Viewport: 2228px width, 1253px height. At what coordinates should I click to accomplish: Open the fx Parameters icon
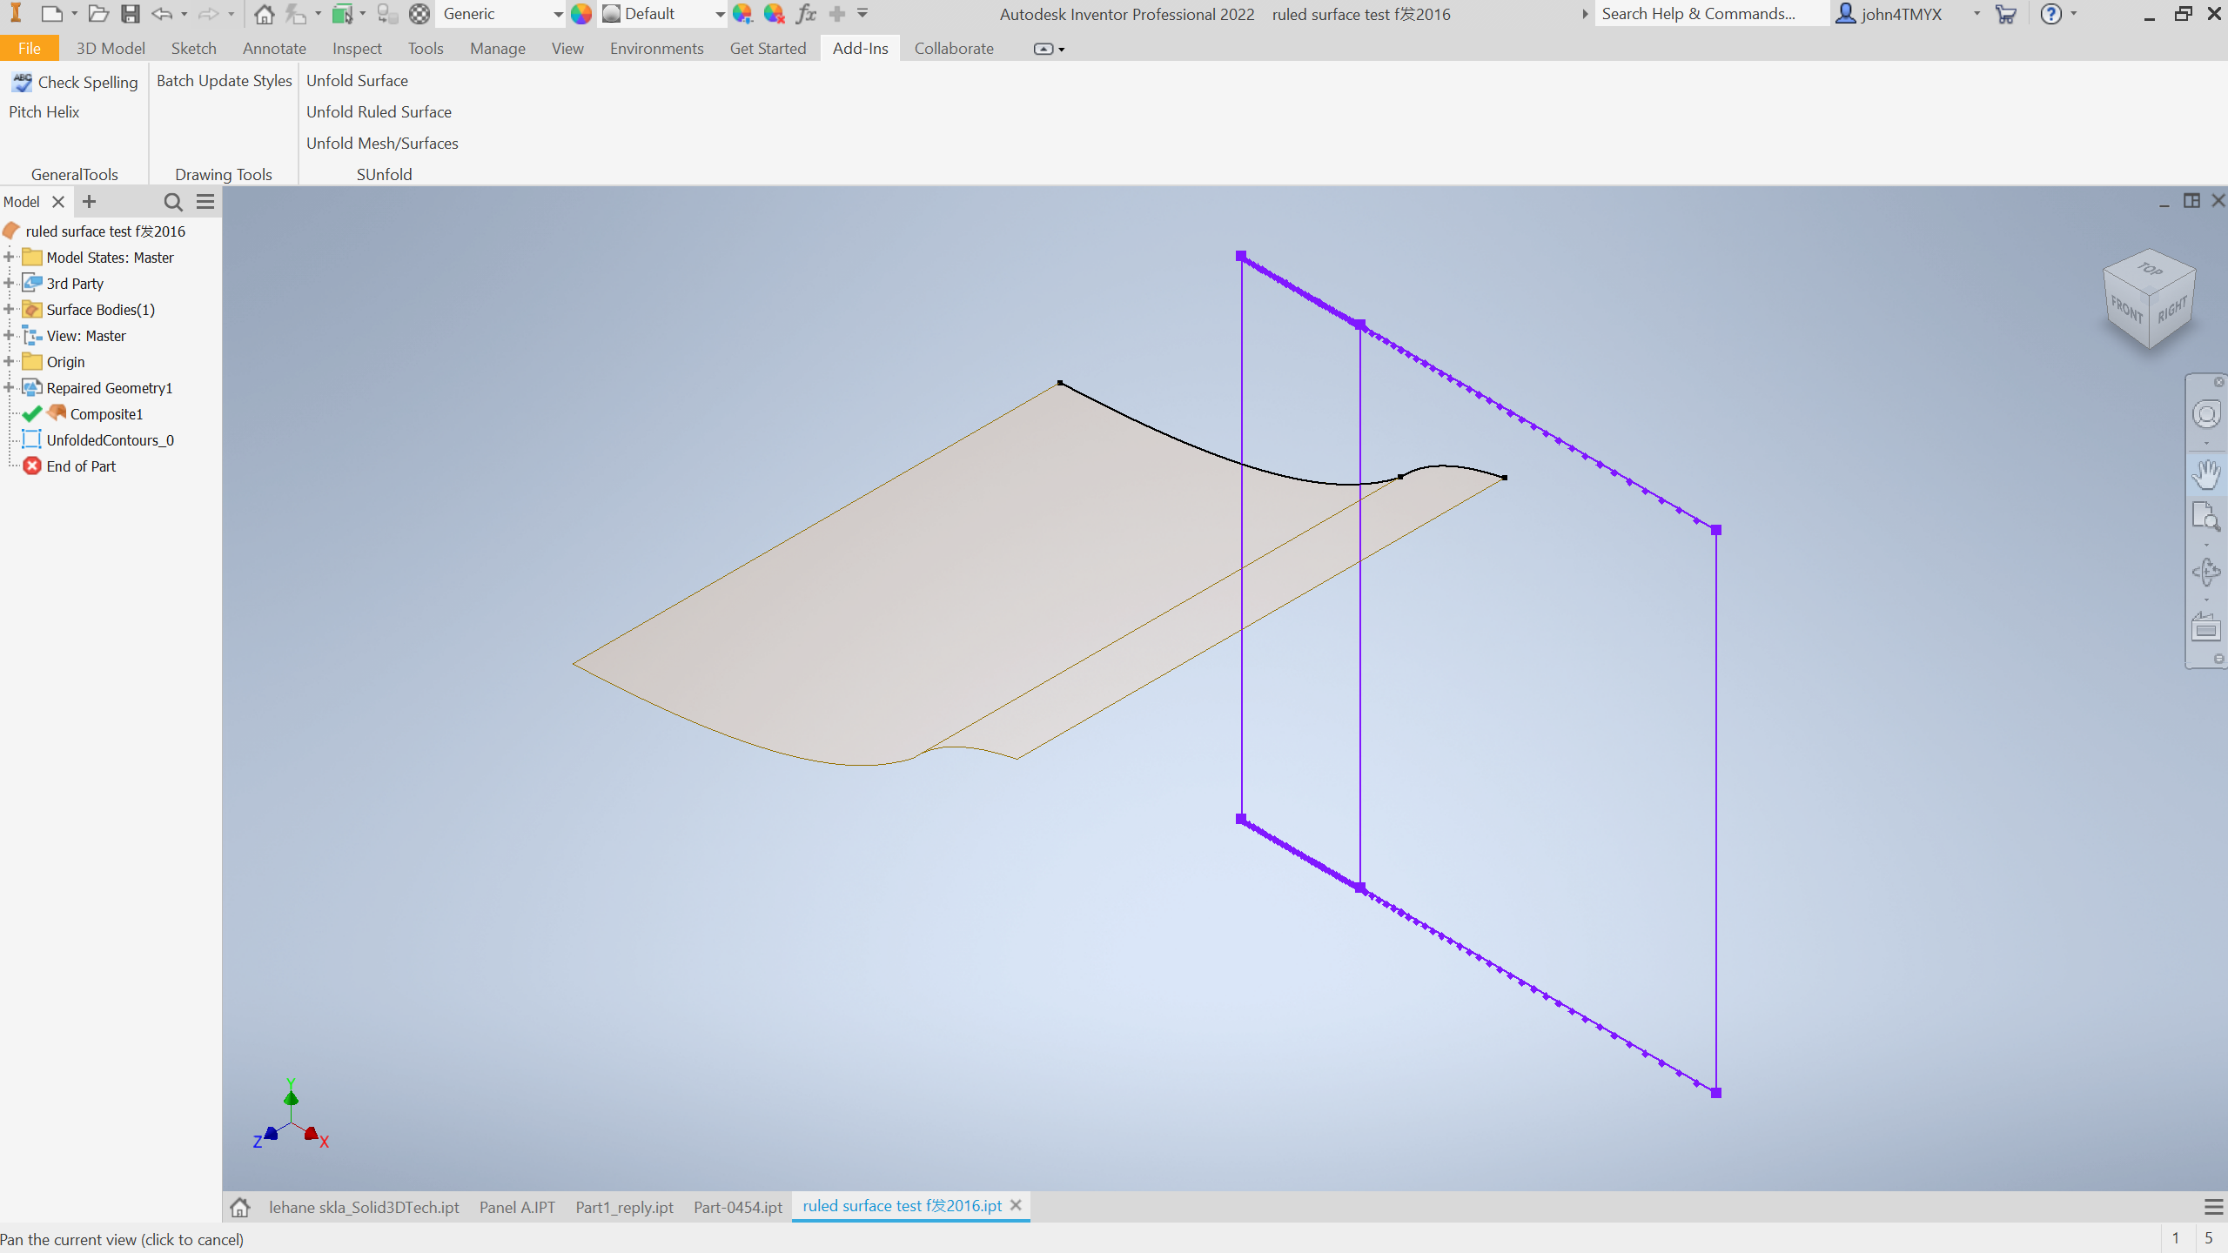pos(806,14)
